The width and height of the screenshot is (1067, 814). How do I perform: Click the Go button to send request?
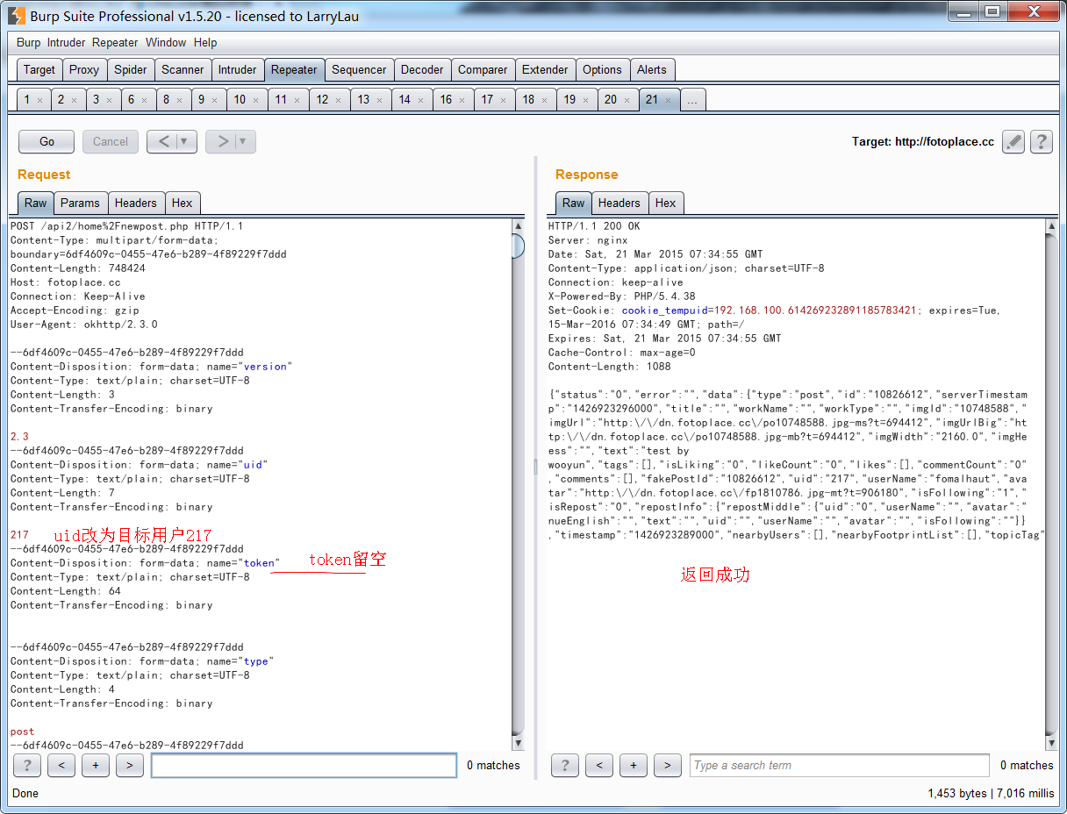[47, 141]
